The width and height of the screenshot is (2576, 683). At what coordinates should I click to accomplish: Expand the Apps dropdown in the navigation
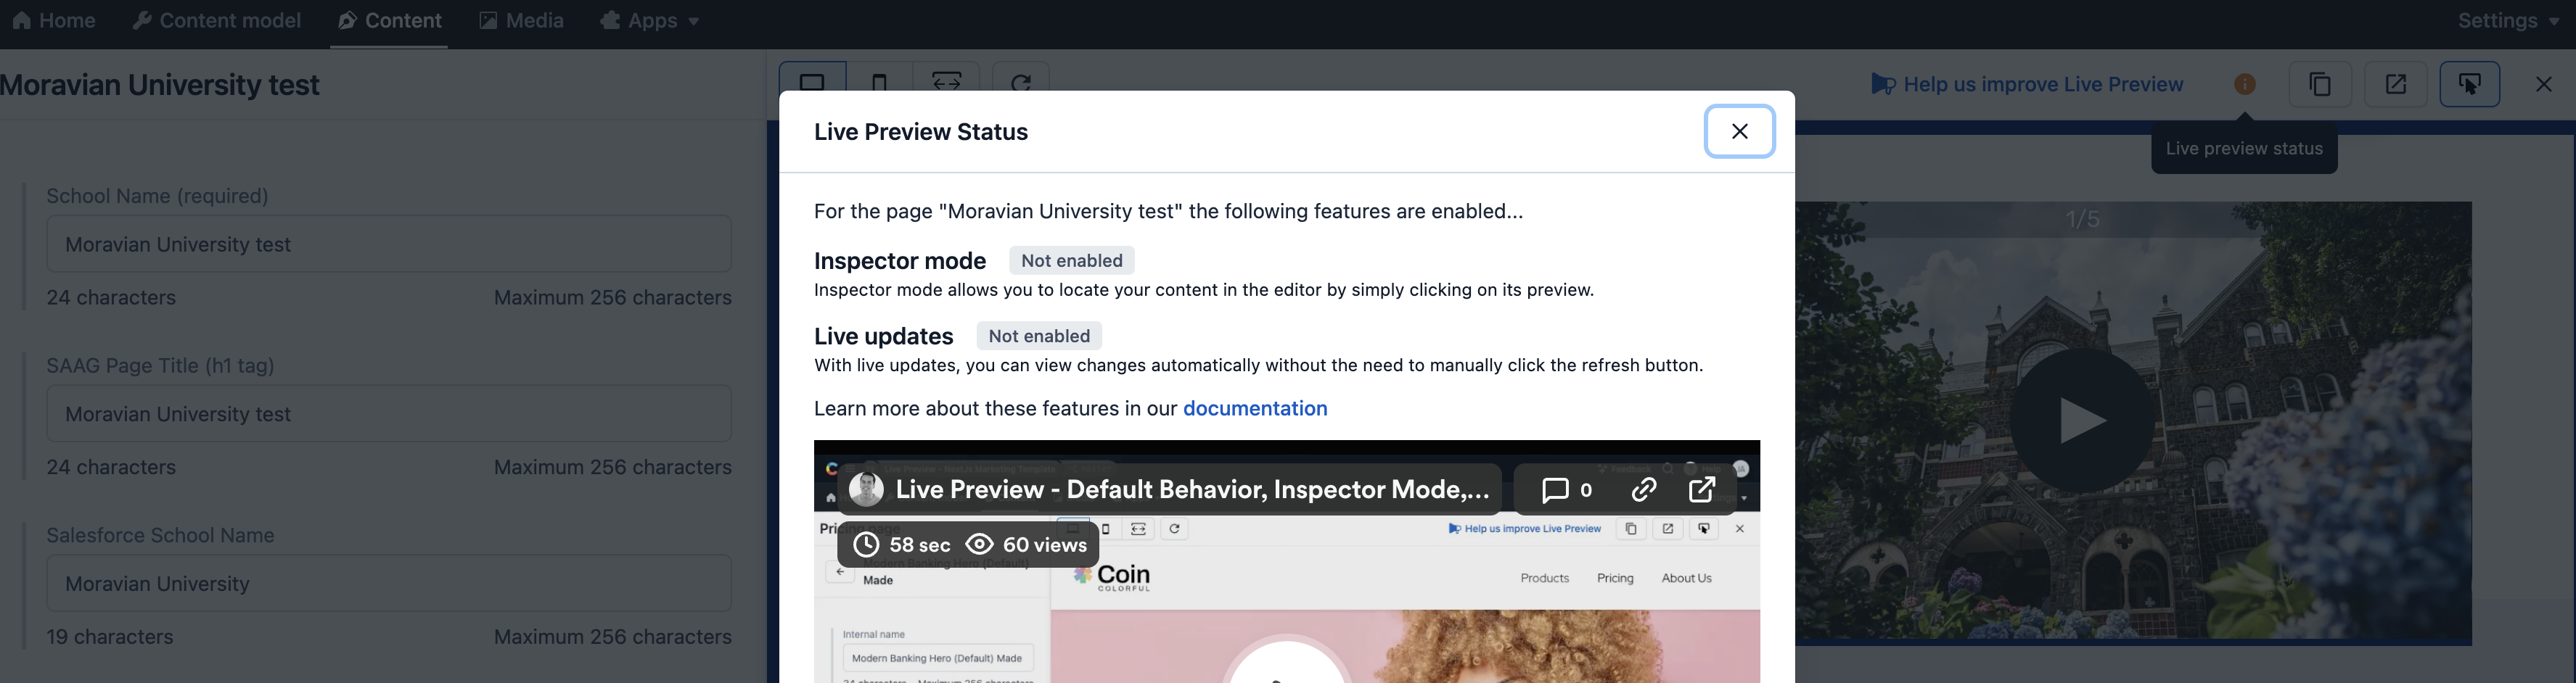[651, 20]
